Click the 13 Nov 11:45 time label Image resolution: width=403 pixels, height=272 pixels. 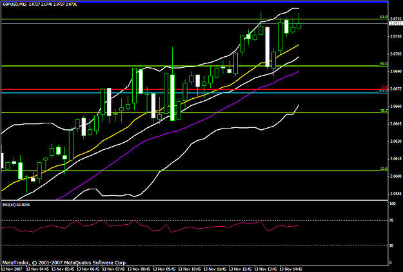pyautogui.click(x=215, y=269)
